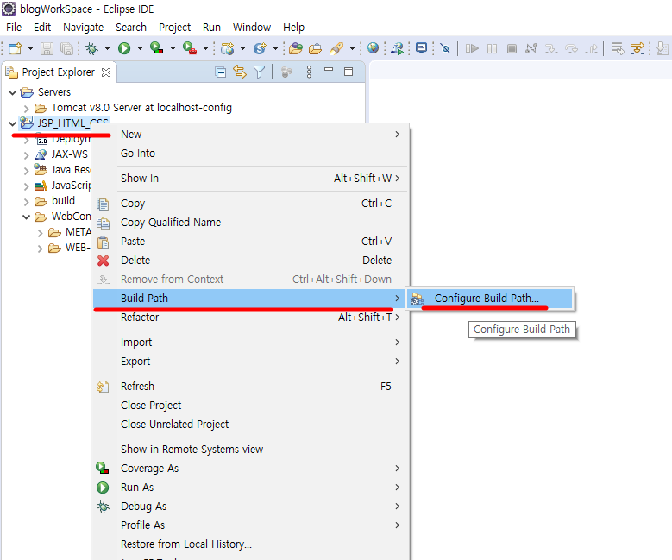Collapse the JSP_HTML_CSS project node
Image resolution: width=672 pixels, height=560 pixels.
pos(12,123)
